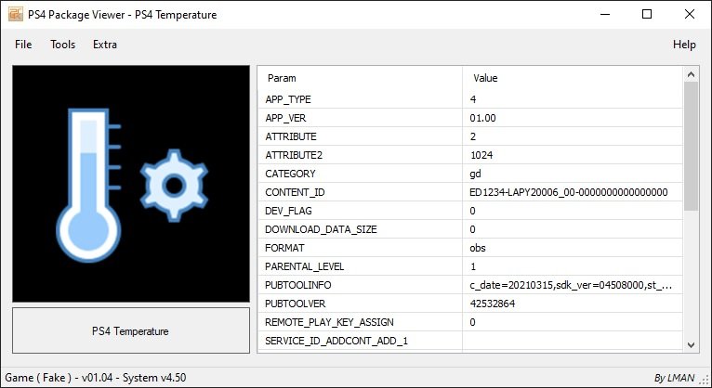Select the ATTRIBUTE param cell
The height and width of the screenshot is (388, 712).
coord(360,136)
